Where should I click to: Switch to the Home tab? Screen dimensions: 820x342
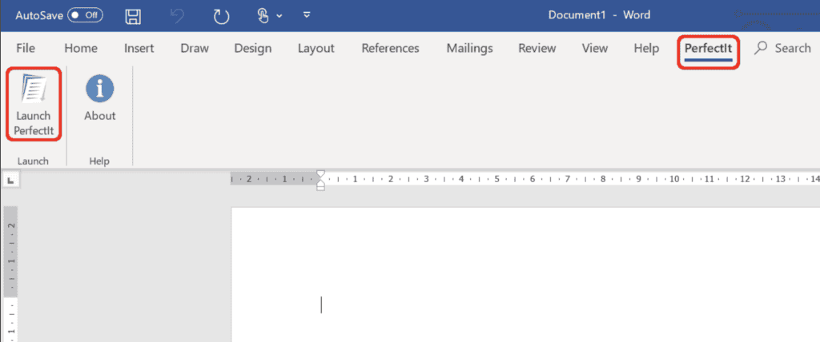pyautogui.click(x=81, y=48)
